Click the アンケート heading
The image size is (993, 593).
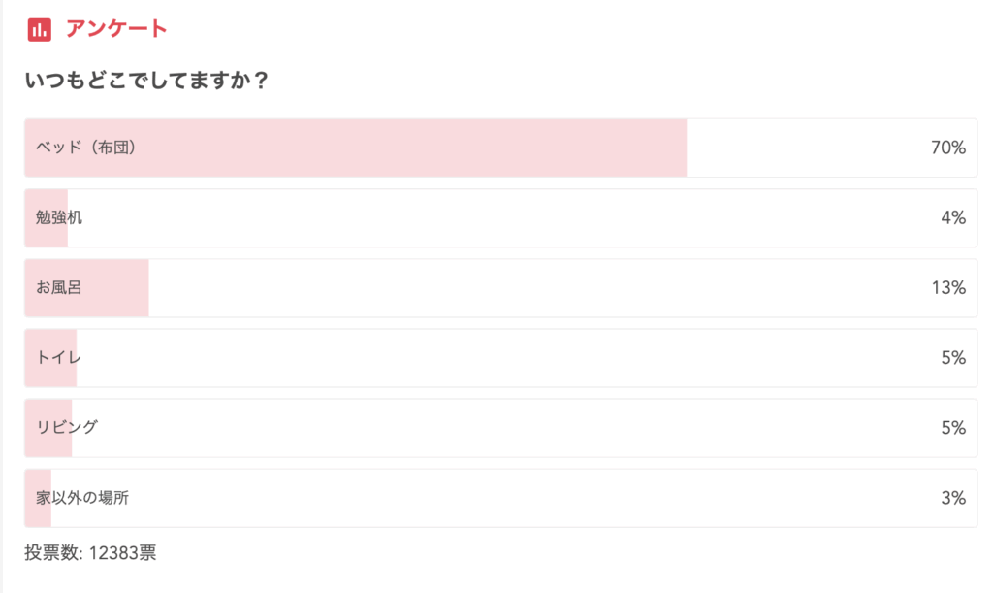[116, 29]
